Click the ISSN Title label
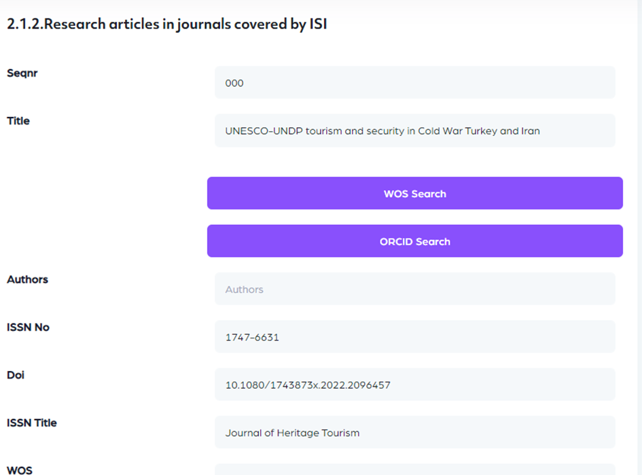 point(32,423)
